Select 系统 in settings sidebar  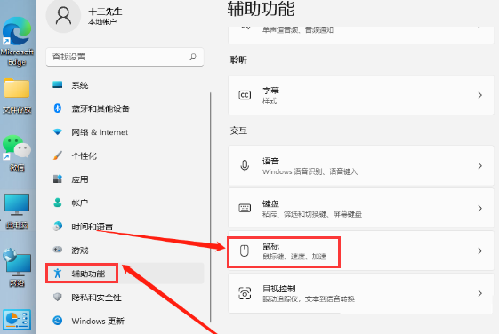(125, 85)
